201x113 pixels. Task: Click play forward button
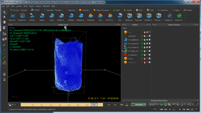180,109
